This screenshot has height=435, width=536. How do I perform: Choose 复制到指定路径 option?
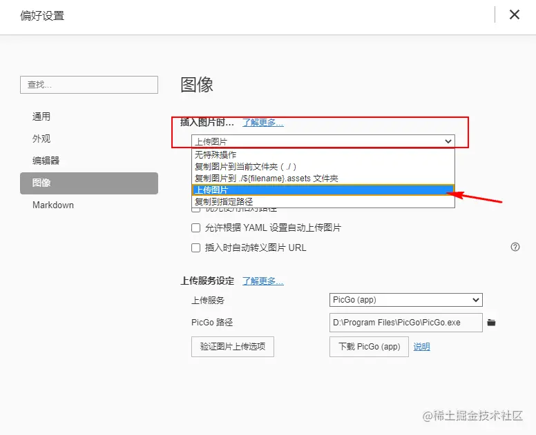click(x=323, y=201)
